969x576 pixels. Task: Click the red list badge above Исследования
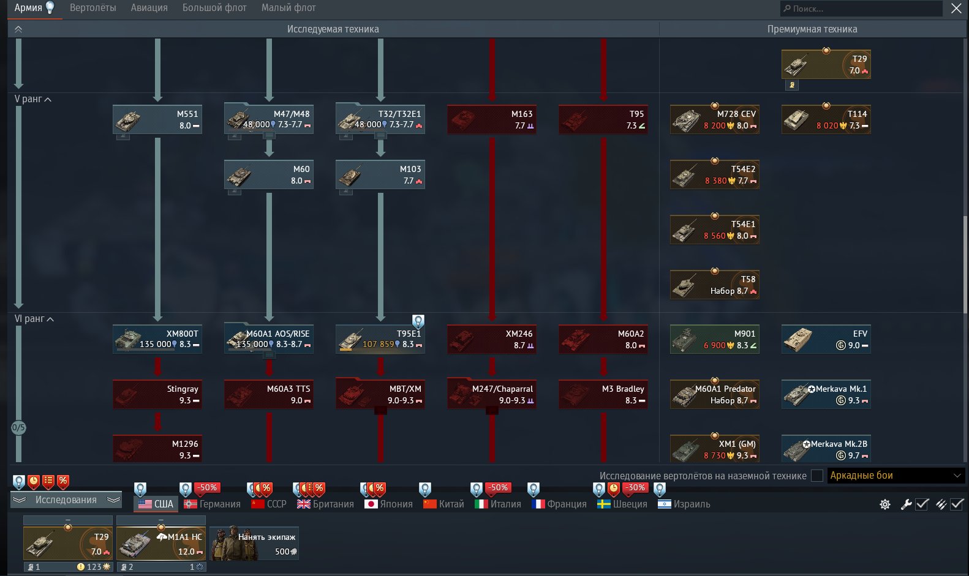[x=48, y=482]
